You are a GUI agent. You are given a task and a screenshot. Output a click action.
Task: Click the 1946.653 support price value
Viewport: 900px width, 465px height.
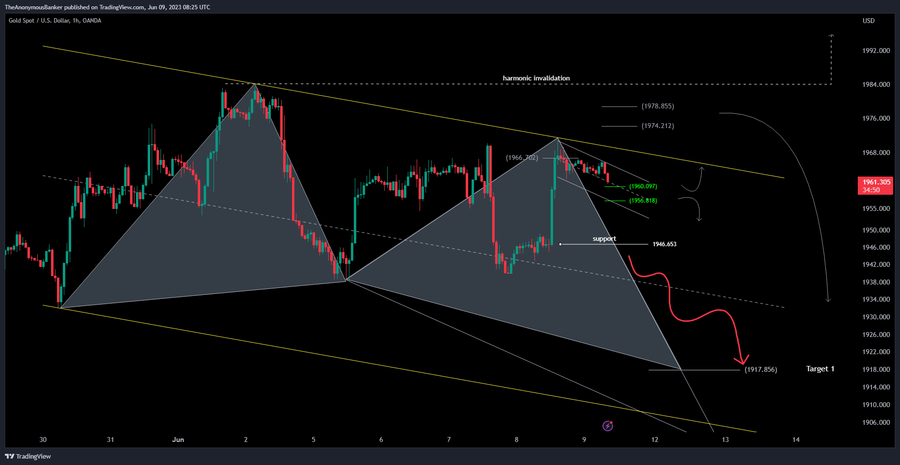coord(664,244)
